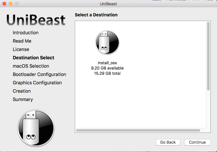The width and height of the screenshot is (217, 152).
Task: Select the install_osx USB drive icon
Action: click(107, 43)
